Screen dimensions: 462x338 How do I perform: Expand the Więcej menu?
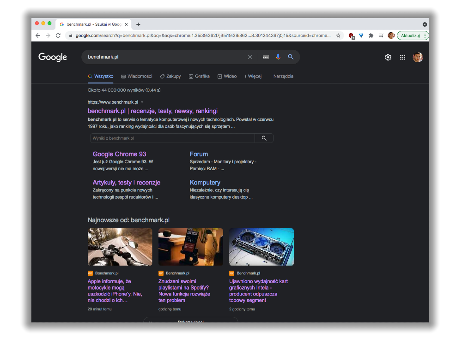(253, 77)
